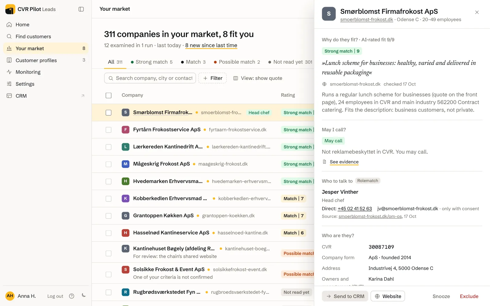Open CRM external link arrow

pos(83,96)
